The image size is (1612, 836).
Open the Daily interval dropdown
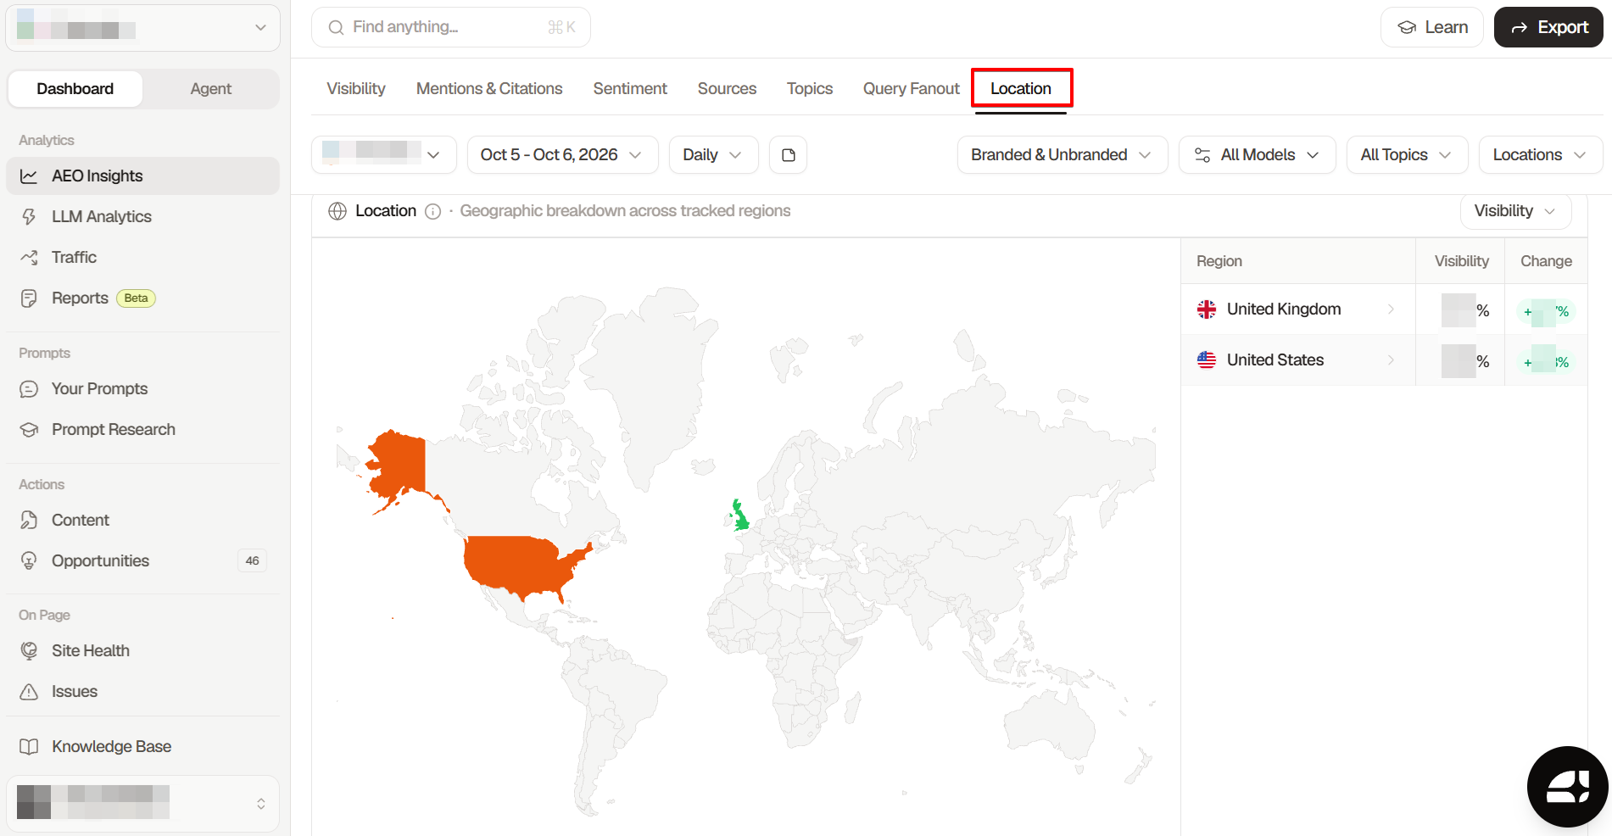coord(713,155)
